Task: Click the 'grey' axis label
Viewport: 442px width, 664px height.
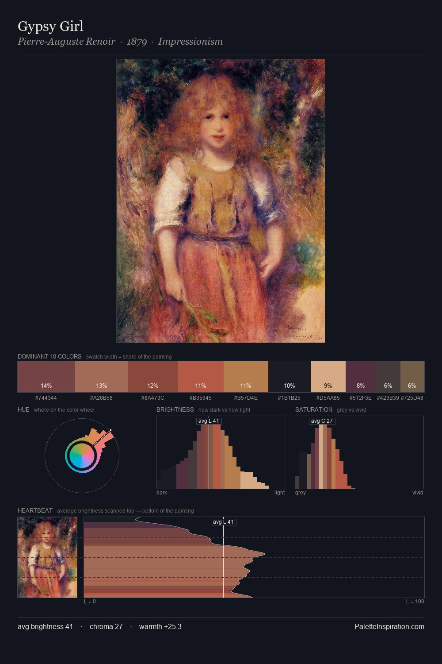Action: (x=301, y=493)
